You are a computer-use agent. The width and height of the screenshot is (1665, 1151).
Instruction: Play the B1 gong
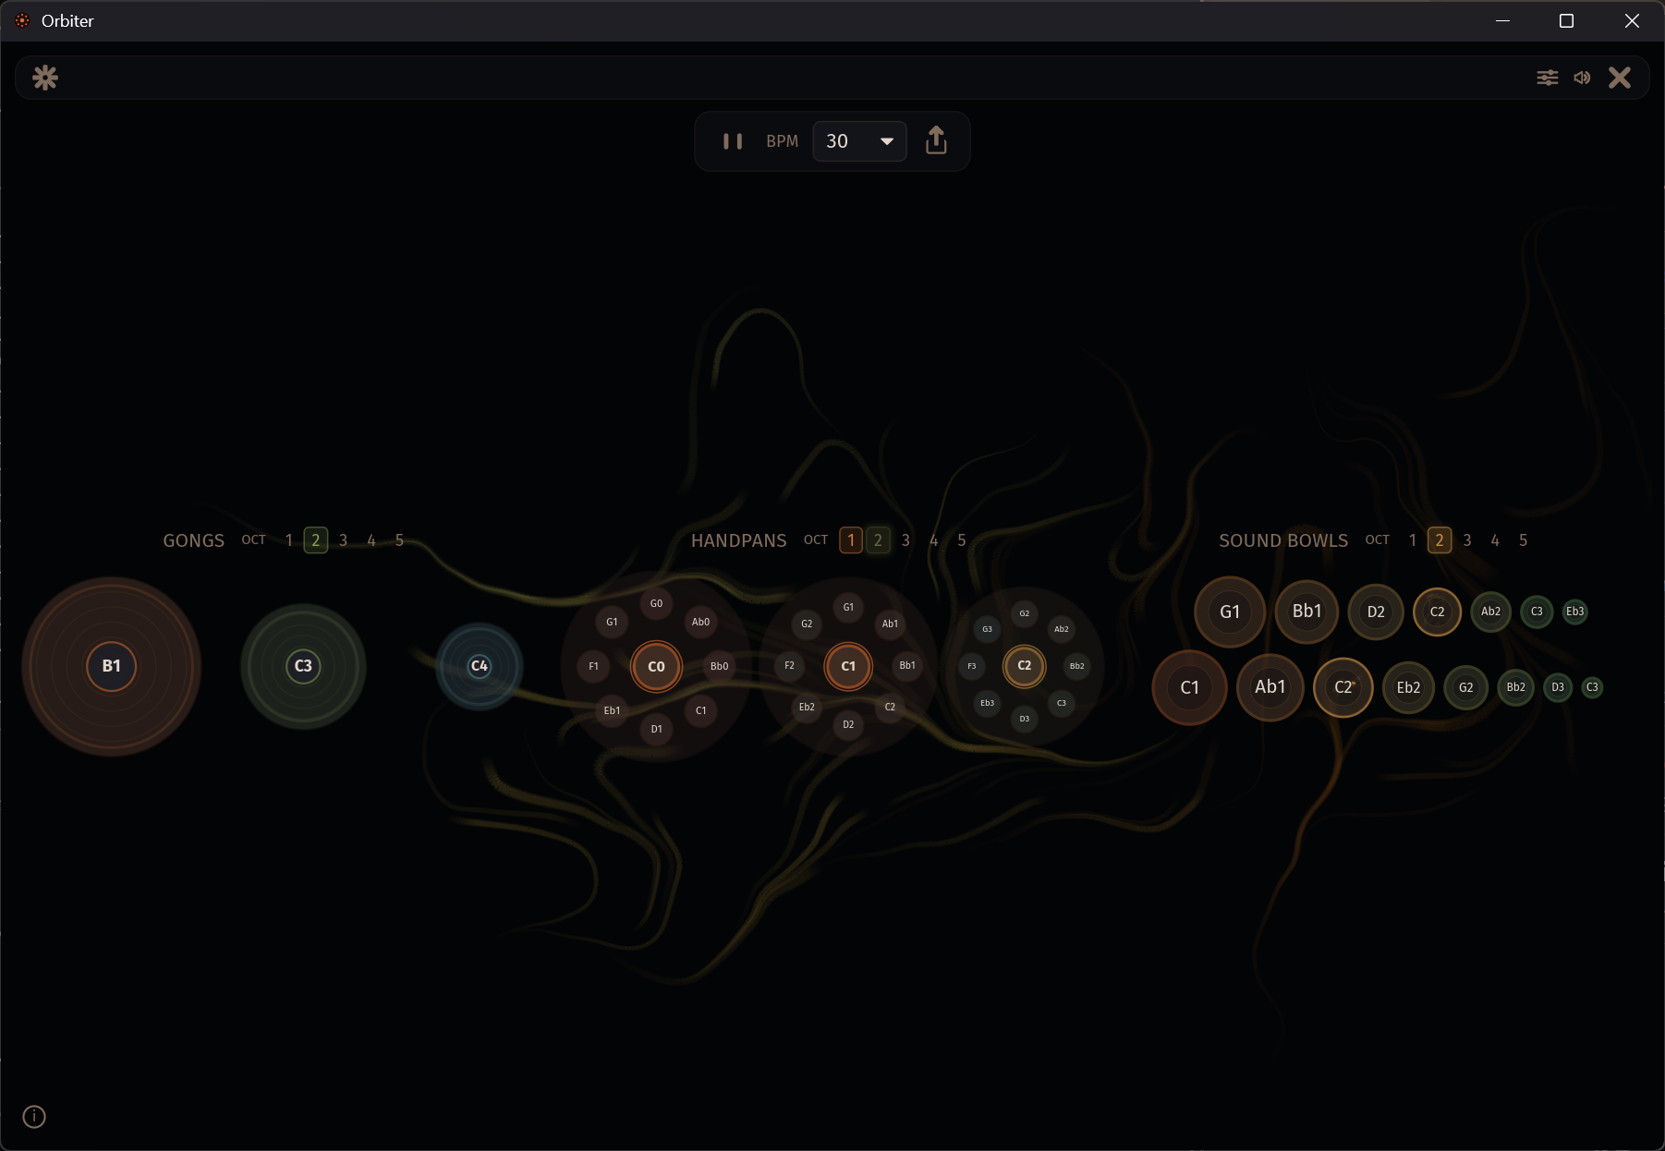(111, 666)
